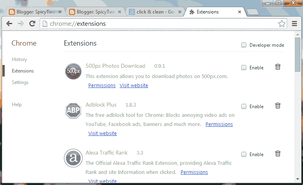Screen dimensions: 303x185
Task: Switch to click & clean tab
Action: 154,12
